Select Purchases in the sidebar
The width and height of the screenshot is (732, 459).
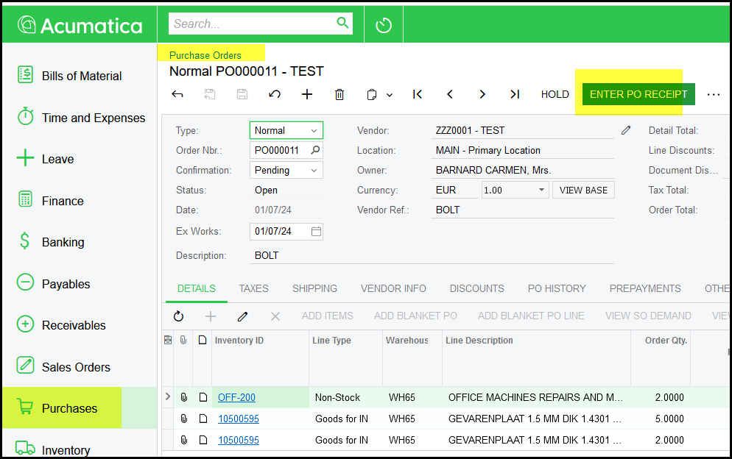click(x=69, y=408)
